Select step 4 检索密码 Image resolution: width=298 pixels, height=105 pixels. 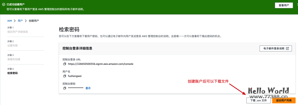coord(12,73)
